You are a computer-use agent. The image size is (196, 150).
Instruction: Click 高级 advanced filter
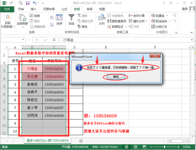[x=82, y=26]
